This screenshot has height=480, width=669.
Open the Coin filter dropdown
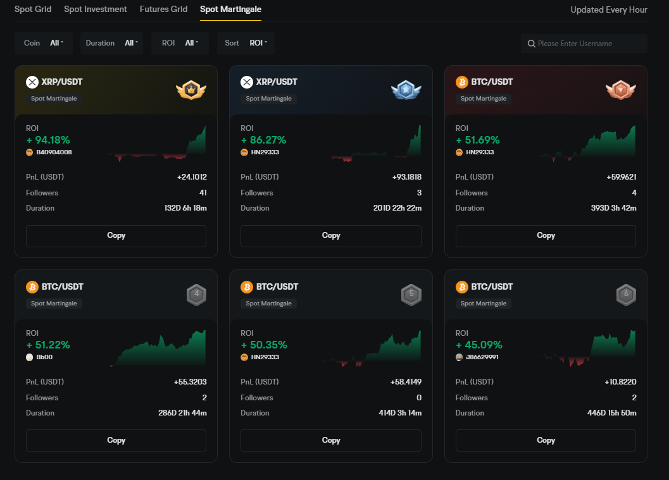click(44, 43)
